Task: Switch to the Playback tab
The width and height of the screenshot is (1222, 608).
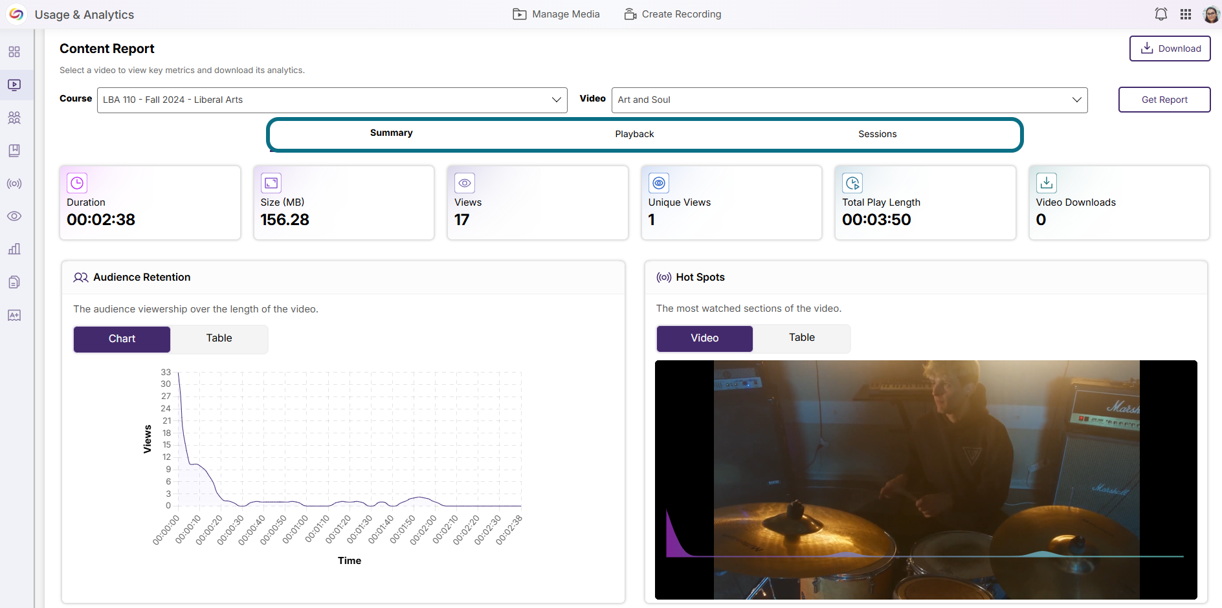Action: pyautogui.click(x=634, y=134)
